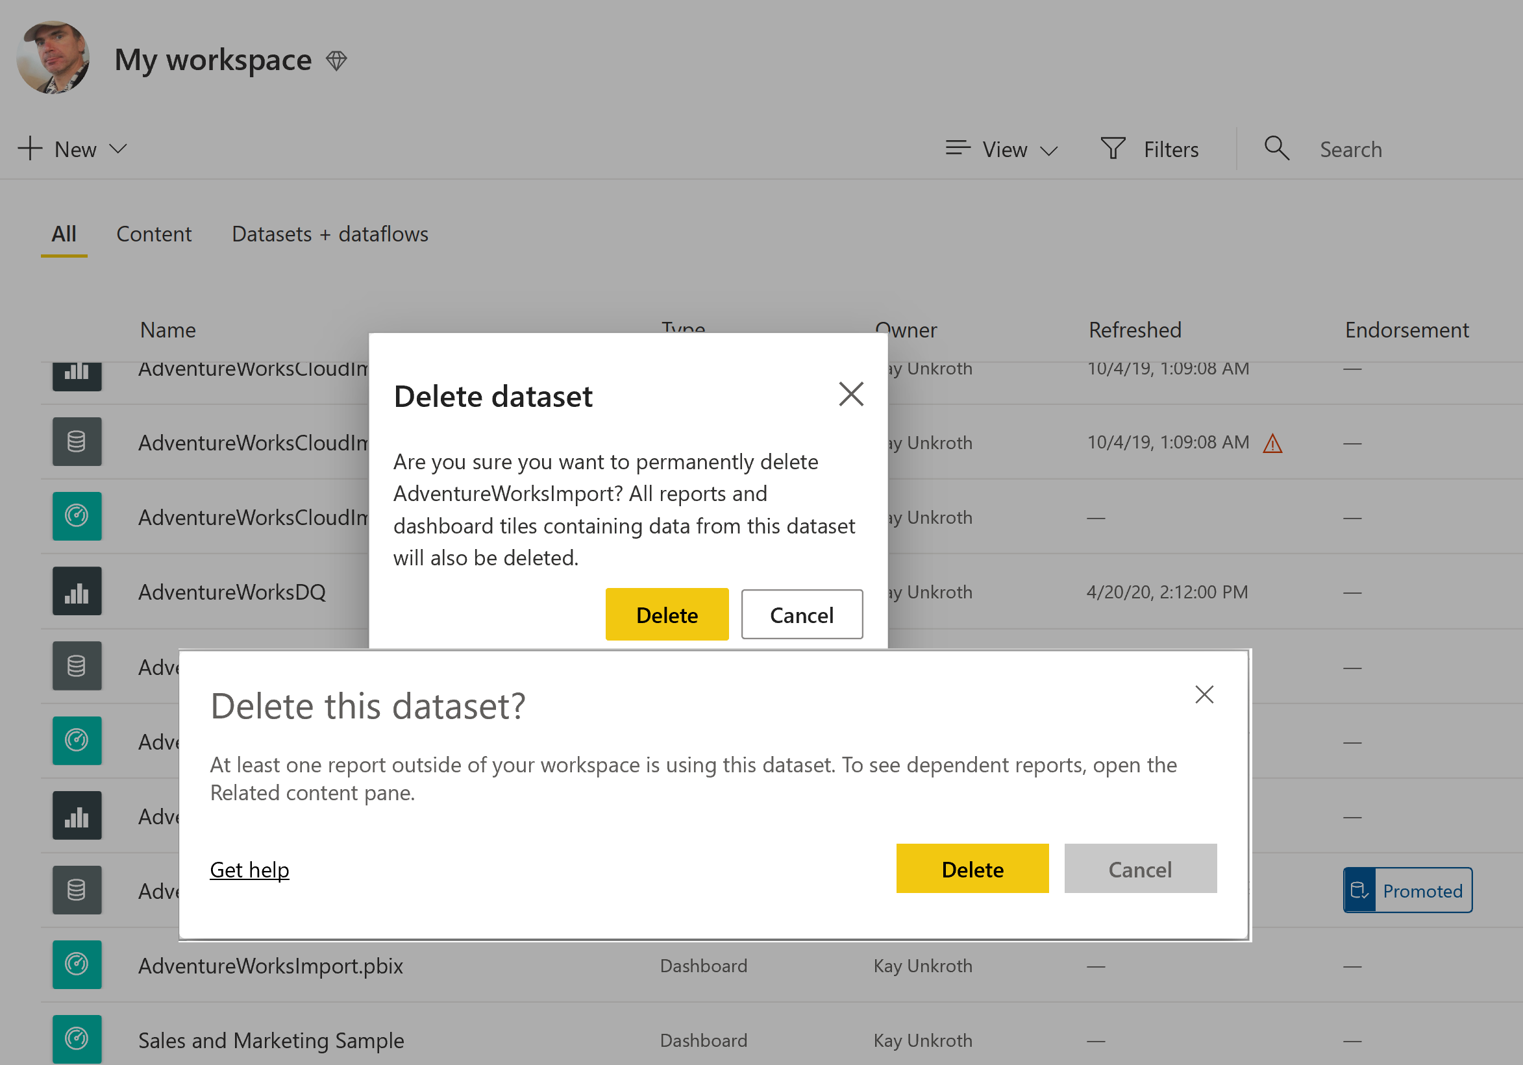
Task: Switch to the Content tab
Action: tap(154, 234)
